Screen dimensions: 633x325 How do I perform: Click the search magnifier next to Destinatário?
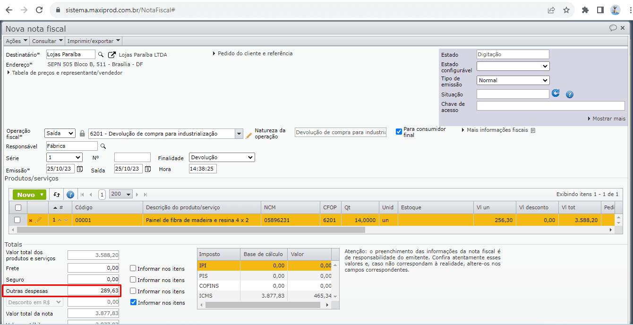click(101, 54)
